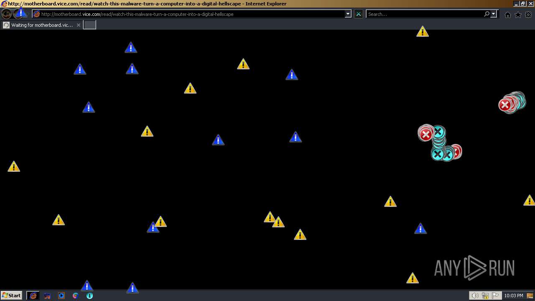
Task: Open the Action Center flag tray icon
Action: pyautogui.click(x=495, y=296)
